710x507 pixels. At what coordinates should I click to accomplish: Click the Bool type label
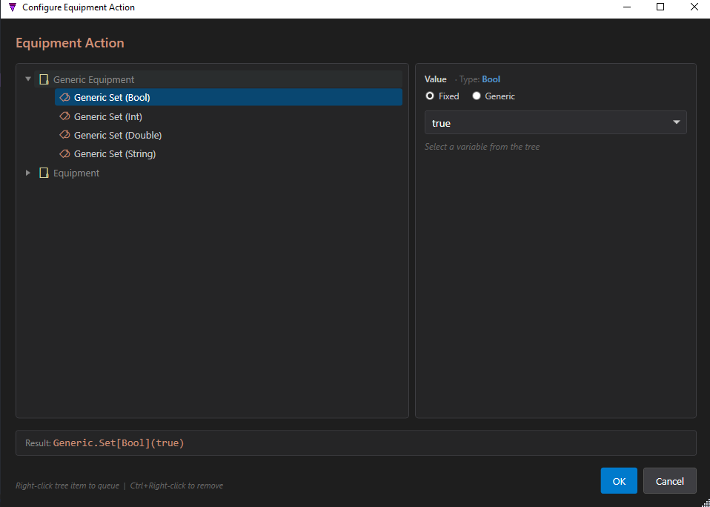click(x=491, y=79)
